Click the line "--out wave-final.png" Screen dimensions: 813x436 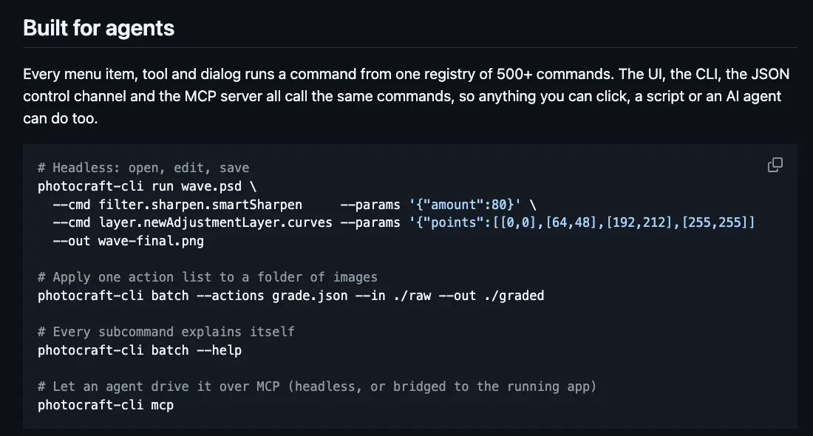[x=128, y=241]
